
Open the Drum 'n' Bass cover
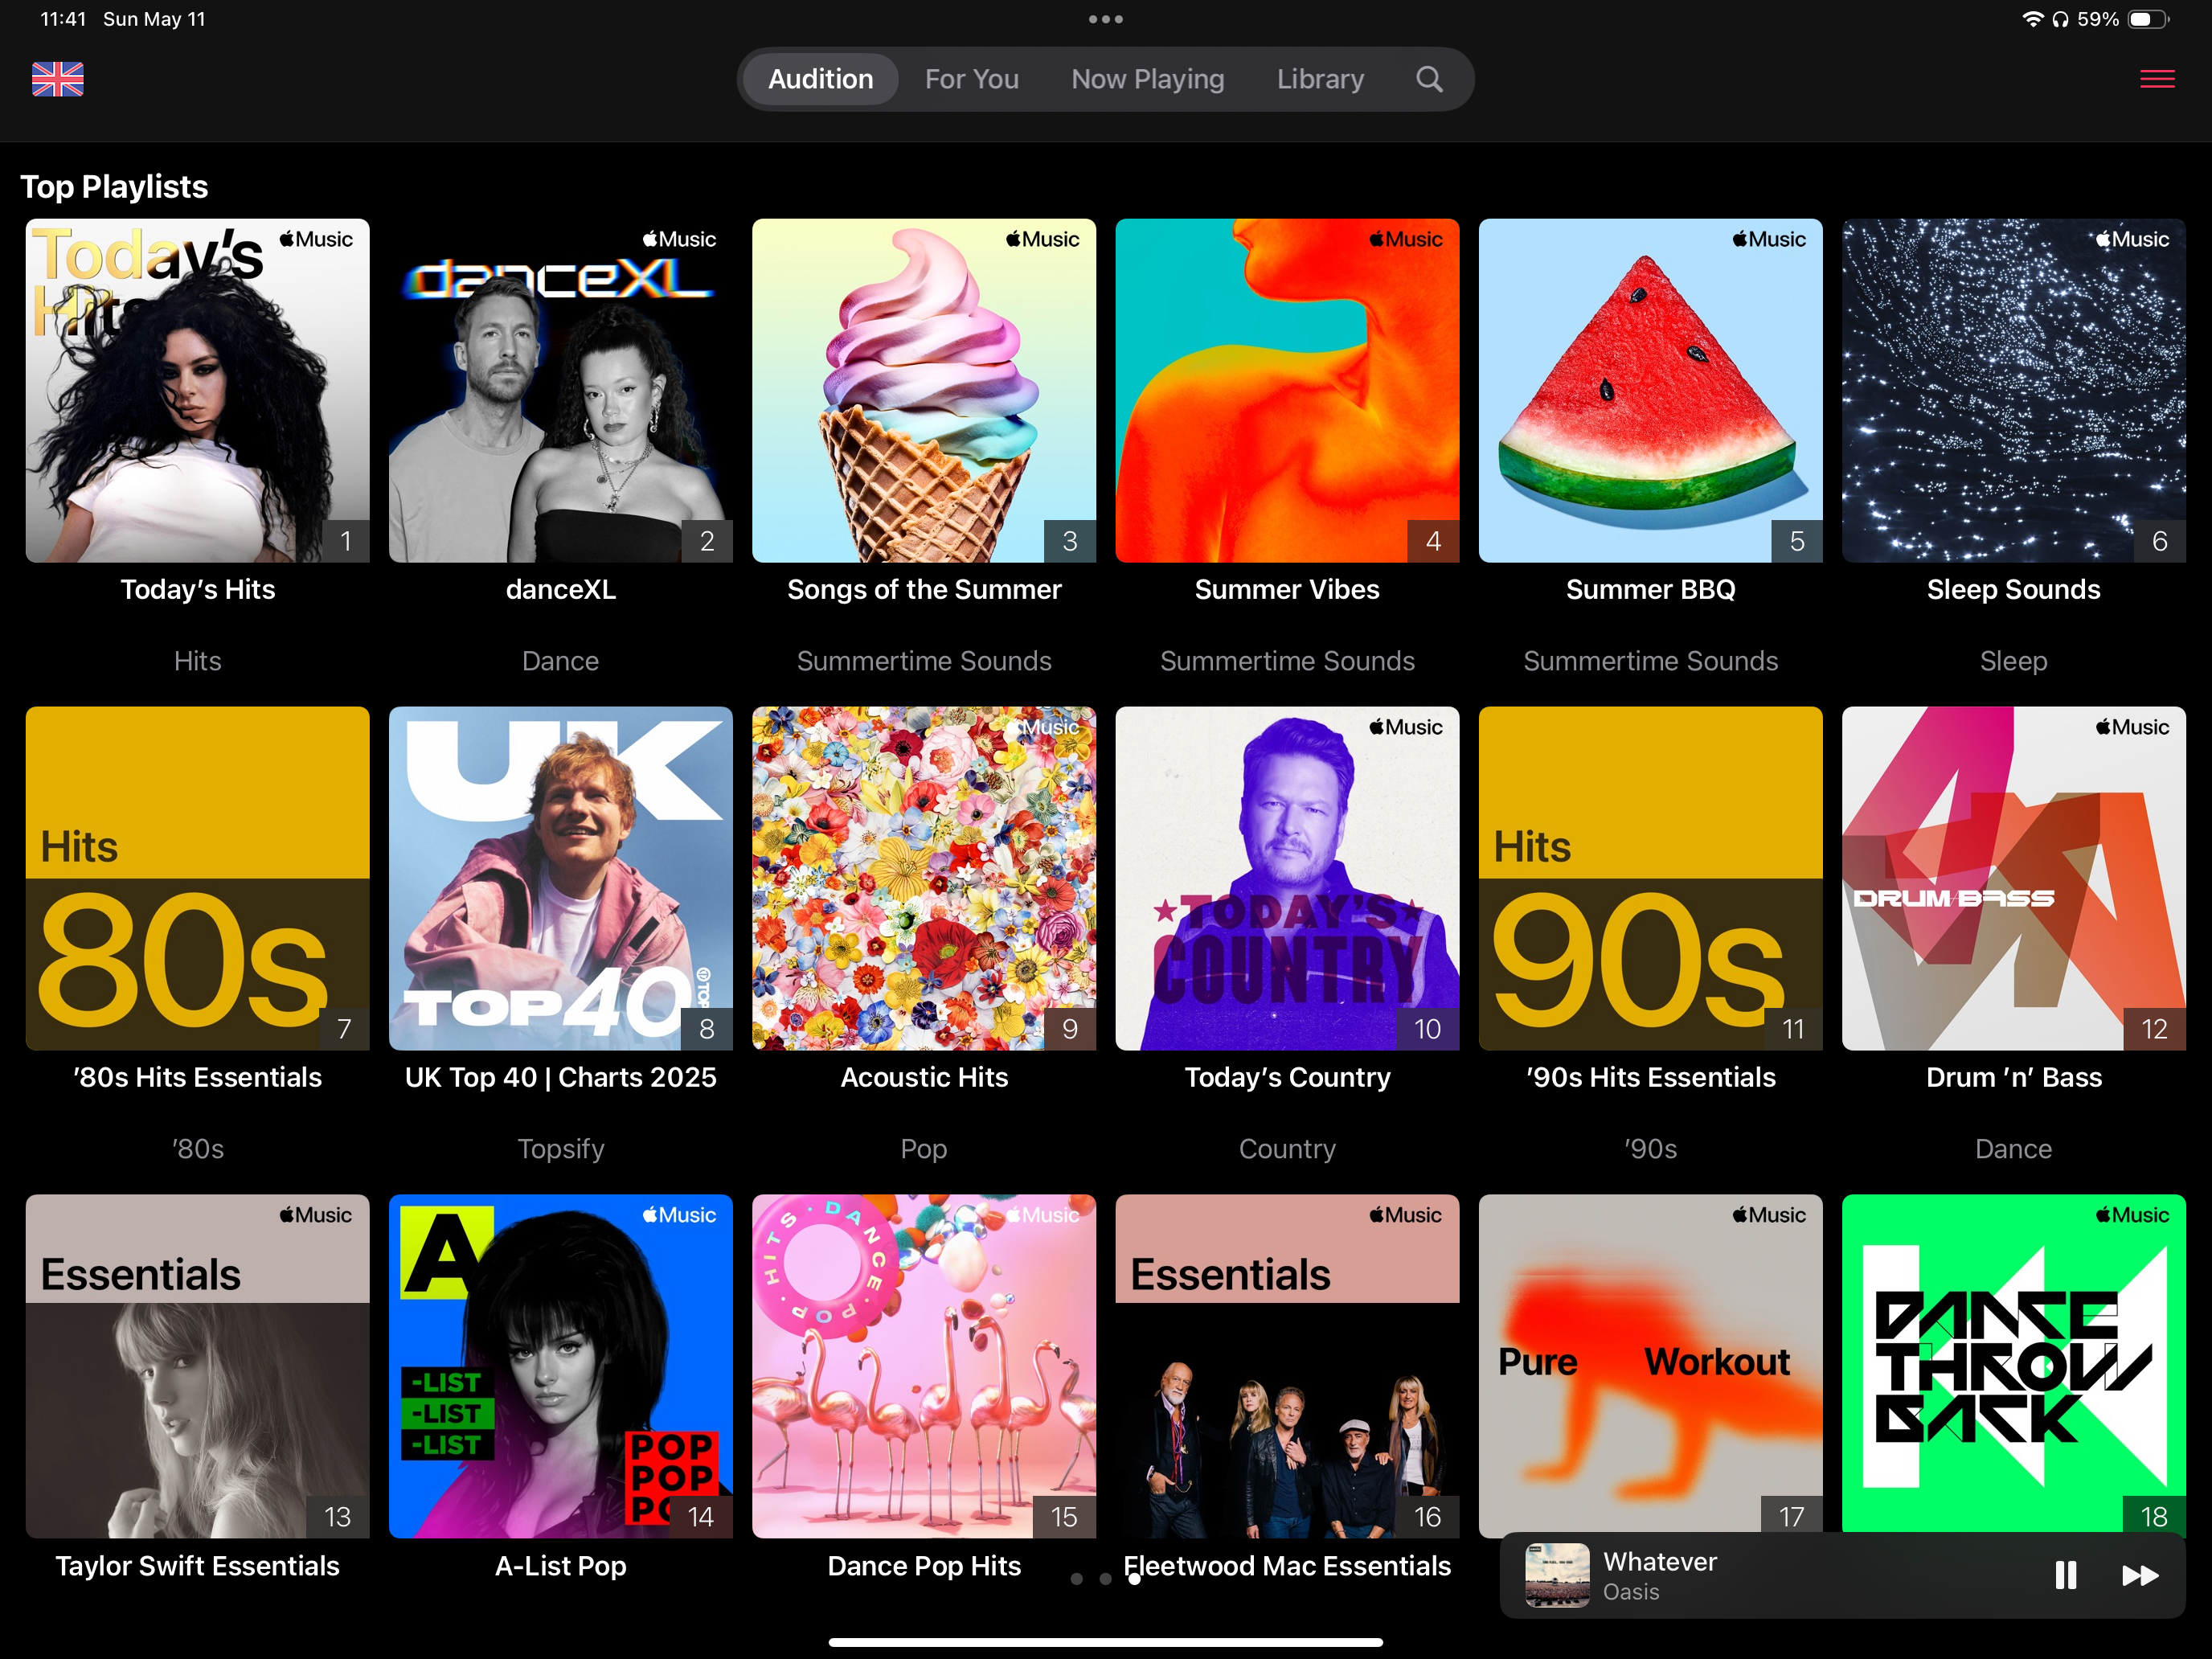[x=2013, y=878]
